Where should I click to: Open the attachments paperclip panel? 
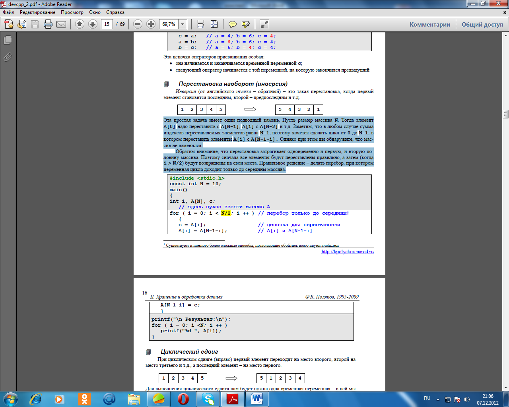pos(8,57)
